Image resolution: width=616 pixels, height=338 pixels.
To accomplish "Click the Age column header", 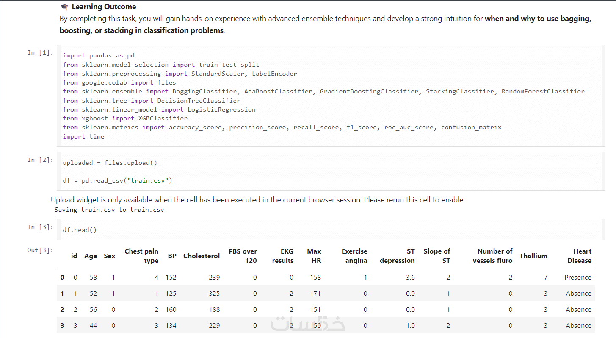I will point(91,256).
